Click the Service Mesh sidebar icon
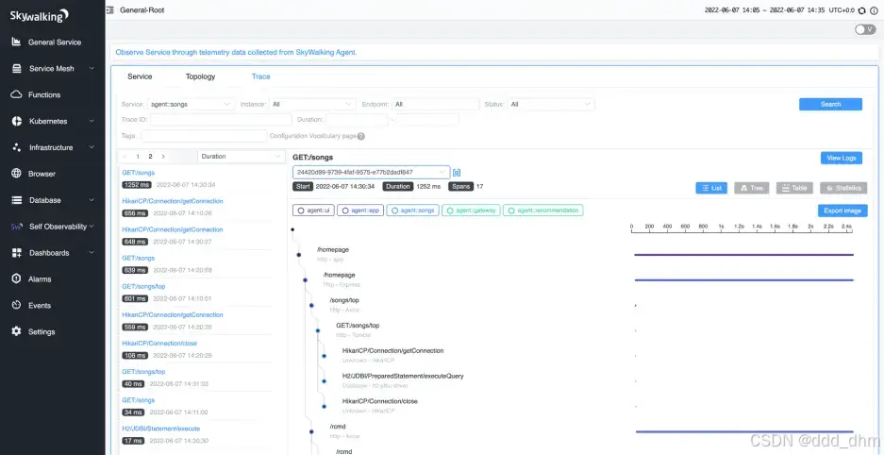This screenshot has height=455, width=884. tap(17, 68)
